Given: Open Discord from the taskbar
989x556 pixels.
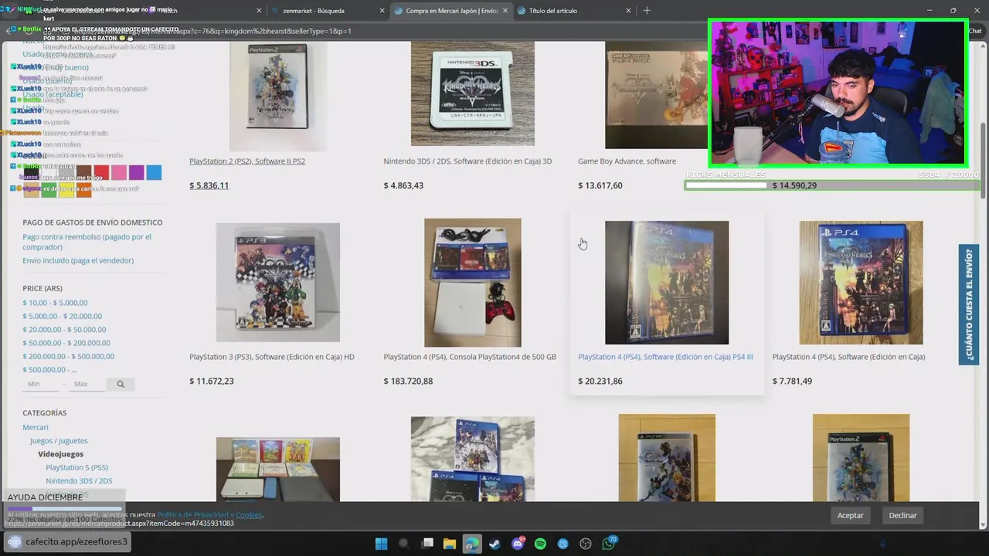Looking at the screenshot, I should 518,544.
